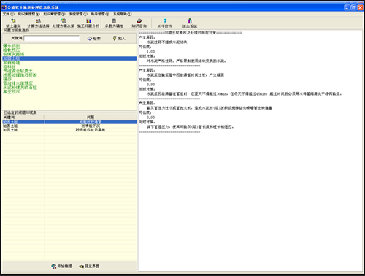Click the 检索 search button
The height and width of the screenshot is (276, 365).
94,39
